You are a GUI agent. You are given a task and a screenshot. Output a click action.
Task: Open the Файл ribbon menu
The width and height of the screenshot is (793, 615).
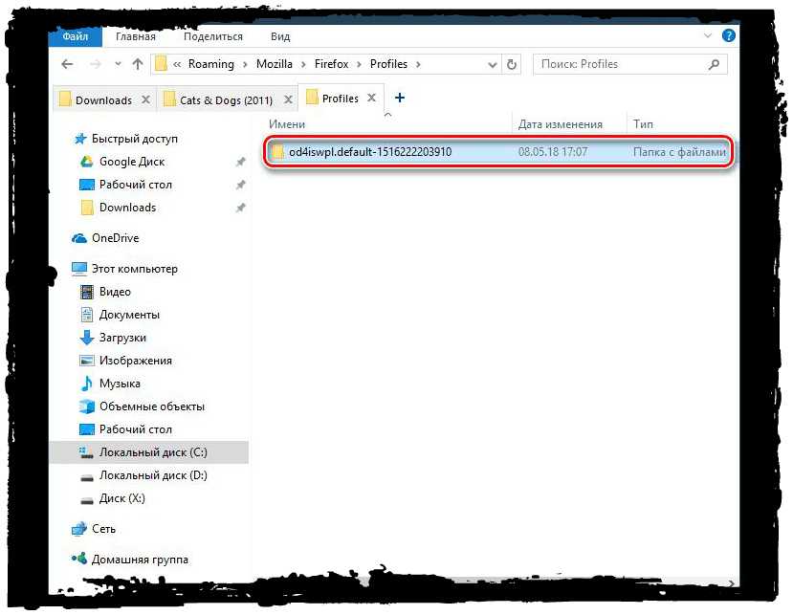point(76,36)
